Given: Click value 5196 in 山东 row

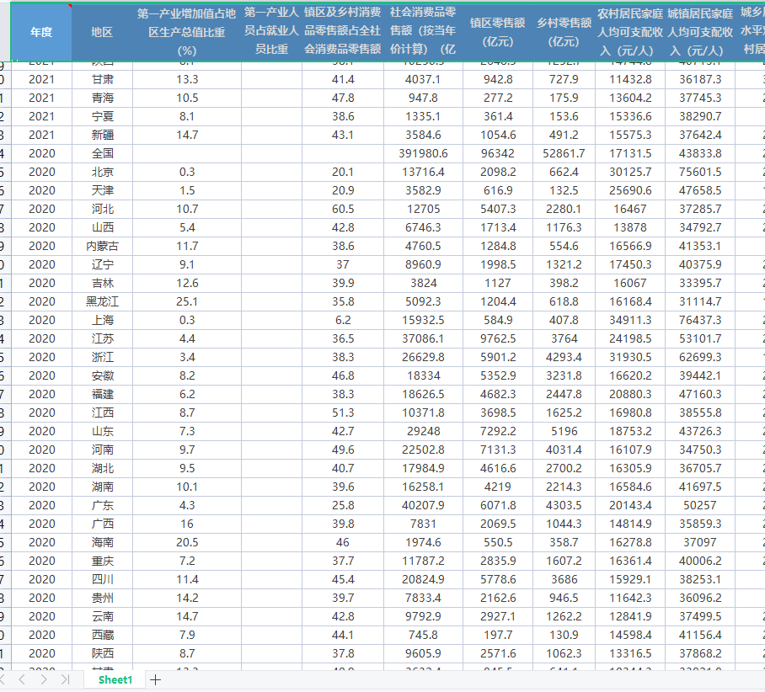Looking at the screenshot, I should pyautogui.click(x=564, y=432).
